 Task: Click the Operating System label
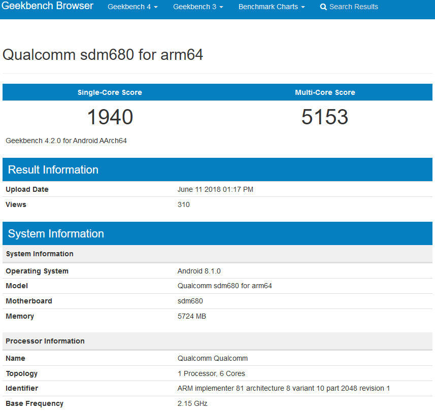click(37, 271)
